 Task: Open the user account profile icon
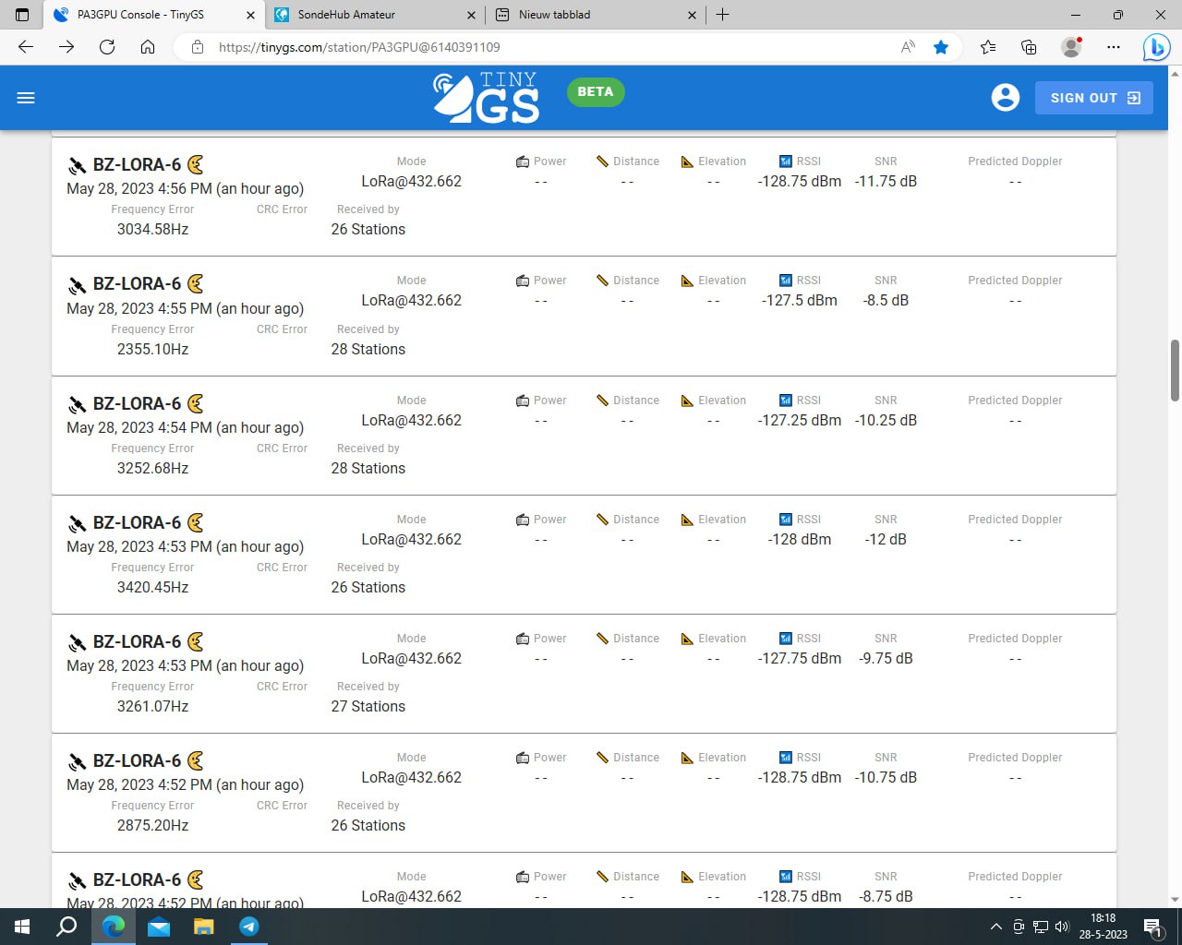coord(1005,98)
